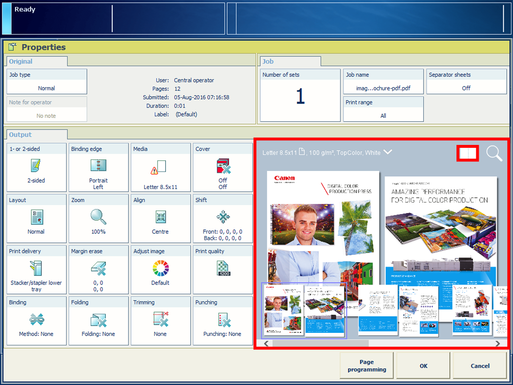Switch to the Output tab
The height and width of the screenshot is (385, 513).
[x=20, y=135]
